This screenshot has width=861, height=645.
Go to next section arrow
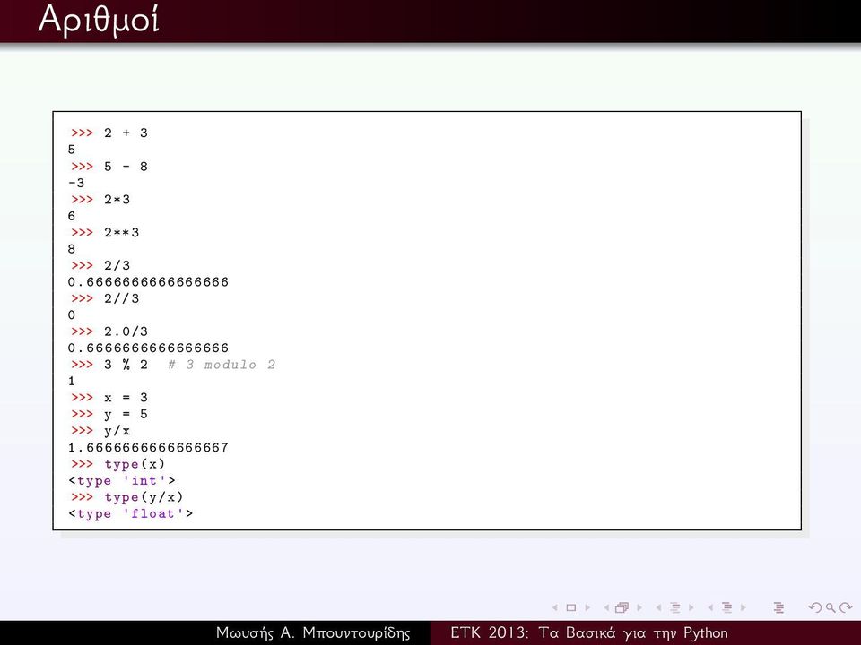(x=744, y=607)
